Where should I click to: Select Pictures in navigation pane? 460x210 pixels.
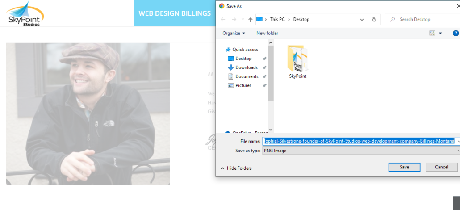(x=240, y=85)
